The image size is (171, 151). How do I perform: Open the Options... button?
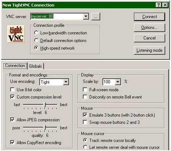point(150,28)
